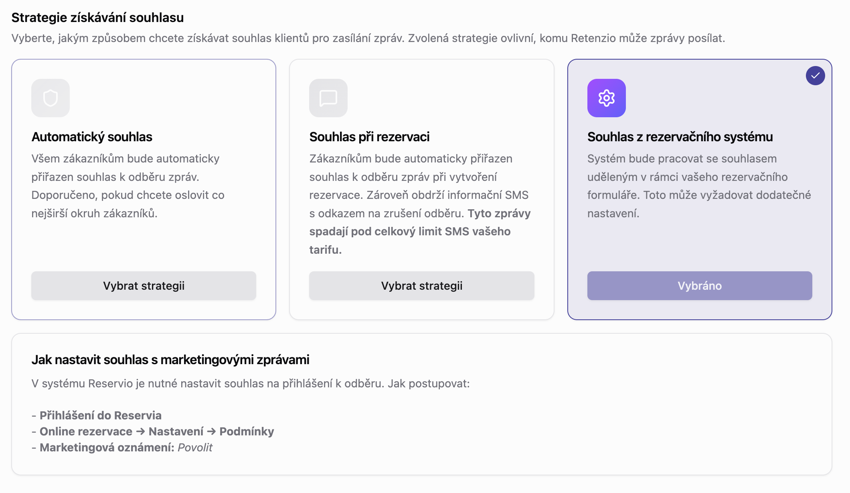This screenshot has height=493, width=850.
Task: Click the Souhlas z rezervačního systému description
Action: pyautogui.click(x=698, y=186)
